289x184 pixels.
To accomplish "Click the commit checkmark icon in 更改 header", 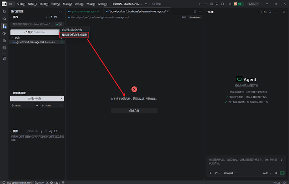I will [46, 17].
